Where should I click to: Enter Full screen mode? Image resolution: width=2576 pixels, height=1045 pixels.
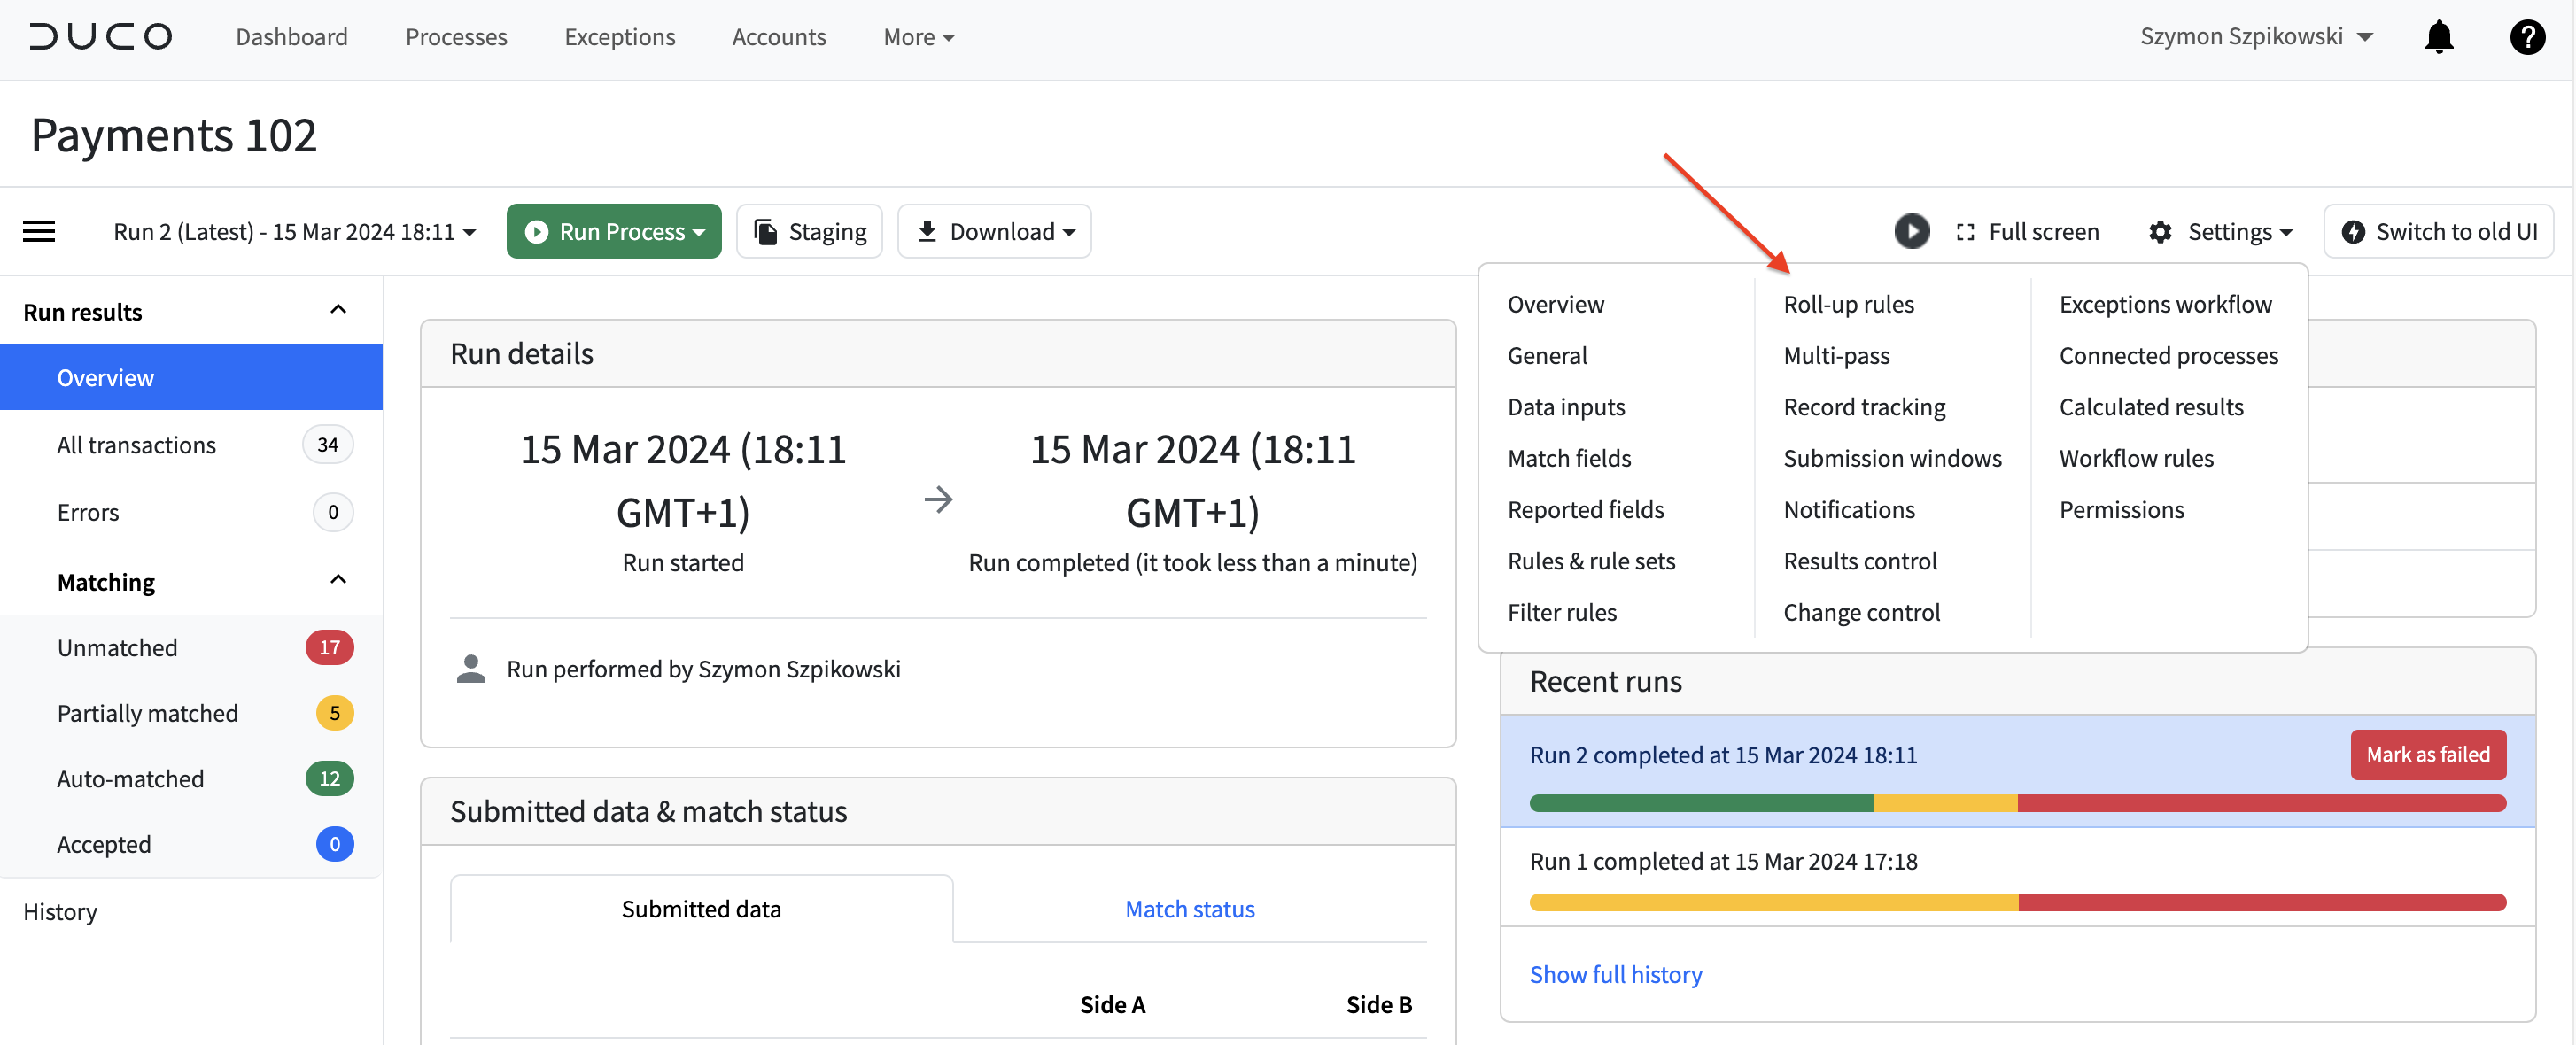point(2027,232)
